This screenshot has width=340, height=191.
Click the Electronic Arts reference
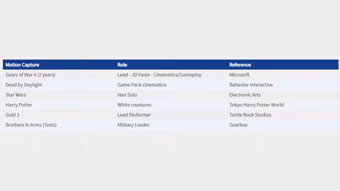click(x=245, y=95)
